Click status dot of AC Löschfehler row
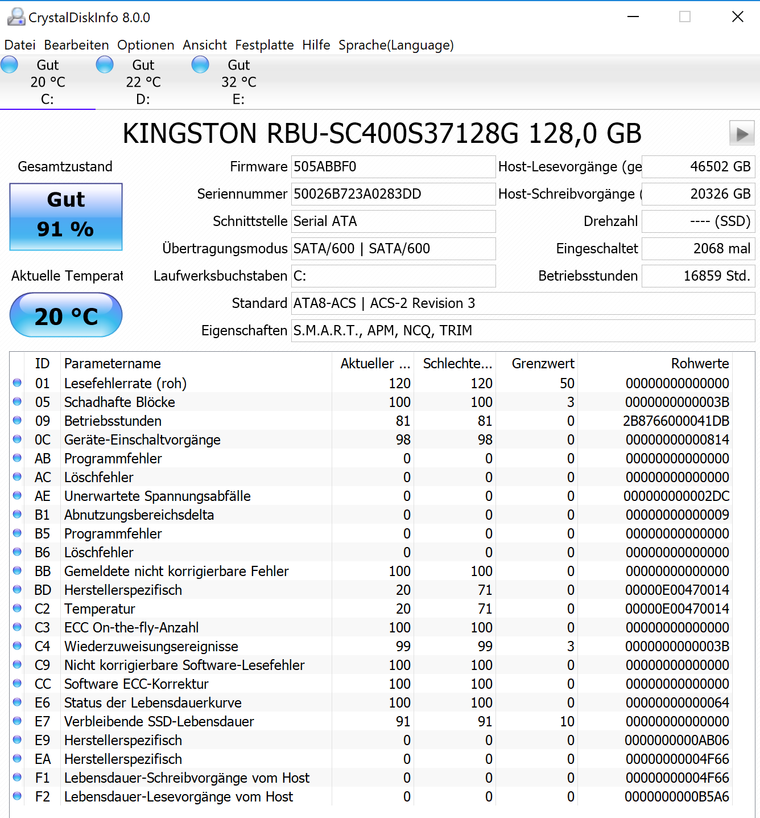 (17, 476)
